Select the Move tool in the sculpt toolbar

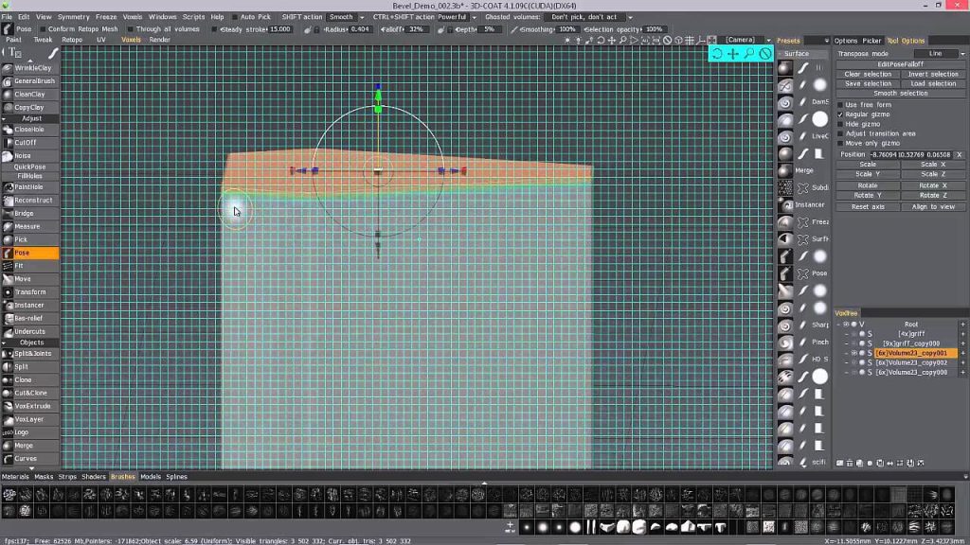click(28, 279)
